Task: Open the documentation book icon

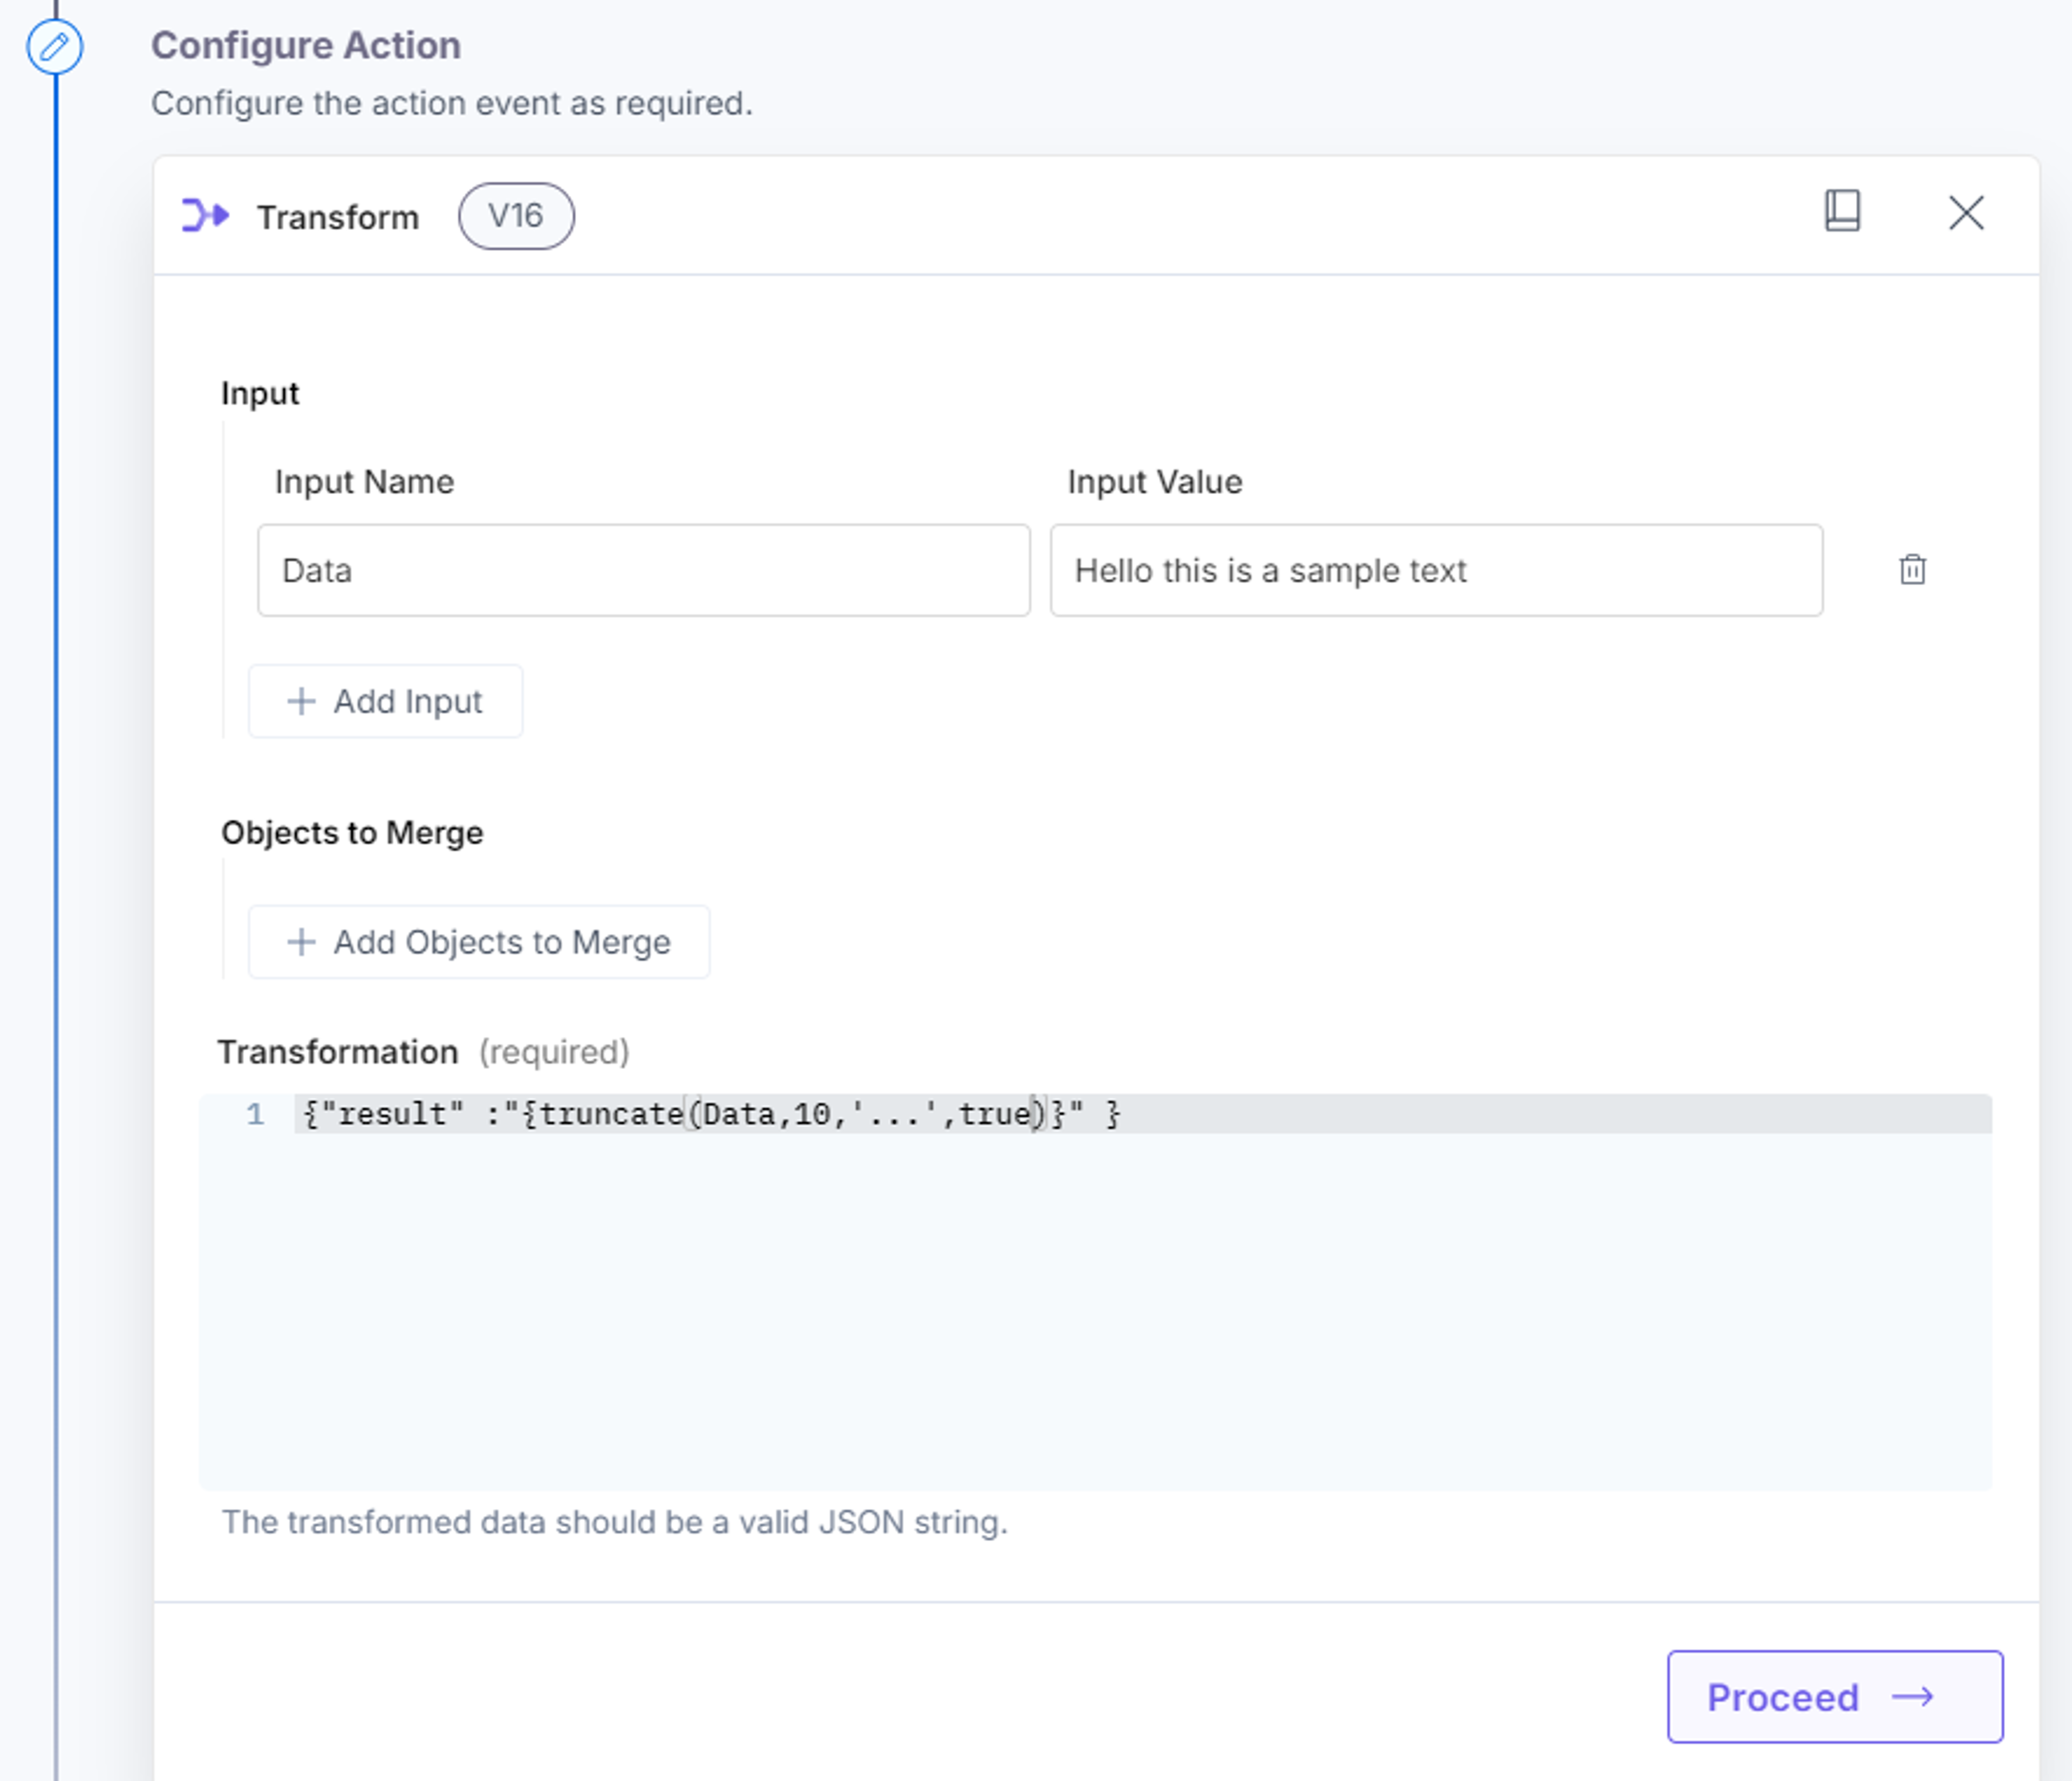Action: [1842, 211]
